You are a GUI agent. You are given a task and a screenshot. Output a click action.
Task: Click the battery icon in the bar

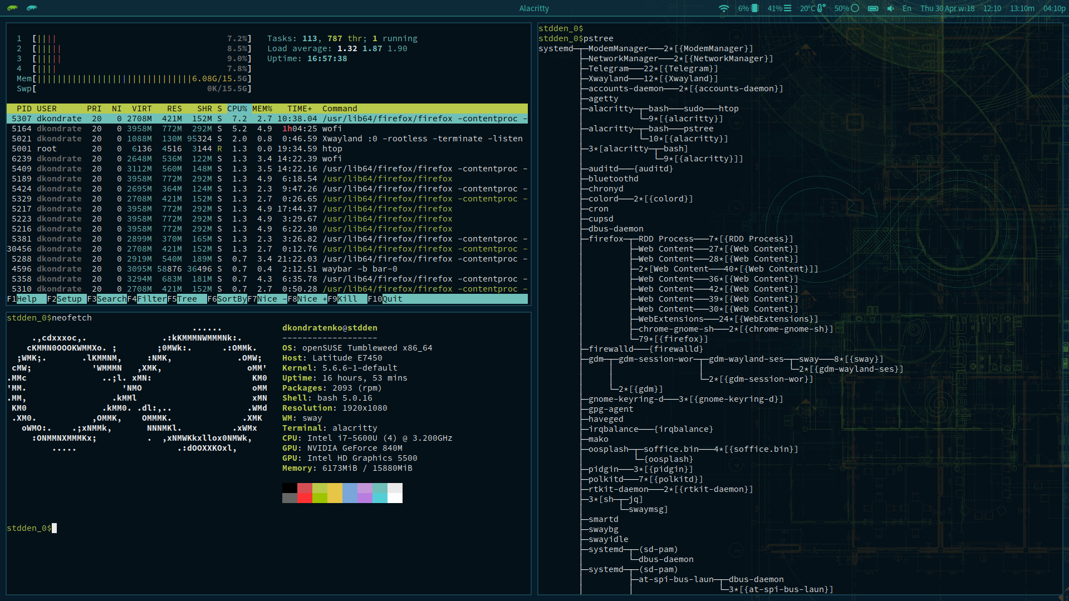(x=873, y=8)
